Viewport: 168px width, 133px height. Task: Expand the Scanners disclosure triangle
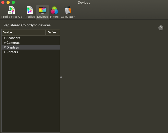coord(5,38)
